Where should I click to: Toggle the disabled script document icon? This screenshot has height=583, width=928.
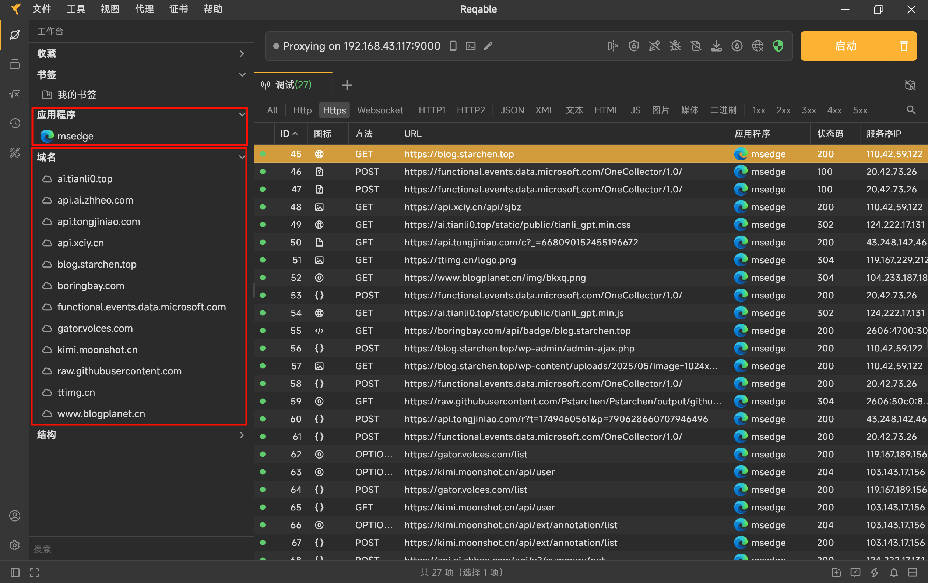click(696, 46)
